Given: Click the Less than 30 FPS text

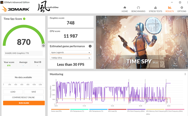Looking at the screenshot, I should (71, 64).
